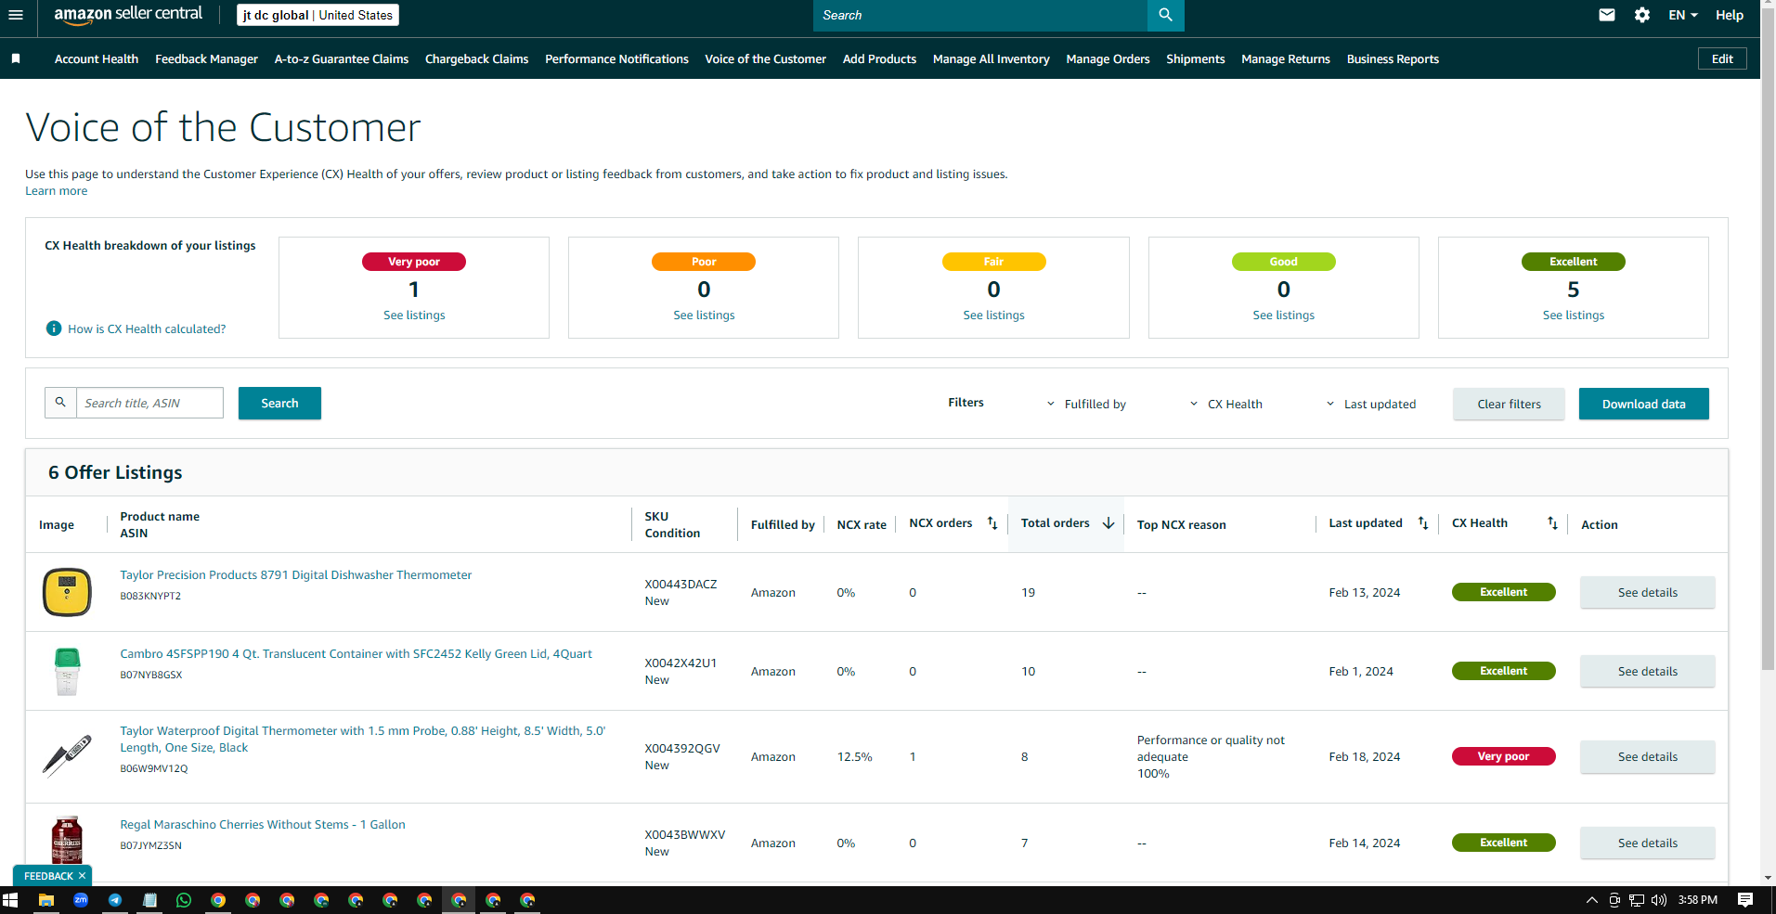The height and width of the screenshot is (914, 1776).
Task: Open A-to-z Guarantee Claims menu item
Action: pyautogui.click(x=342, y=58)
